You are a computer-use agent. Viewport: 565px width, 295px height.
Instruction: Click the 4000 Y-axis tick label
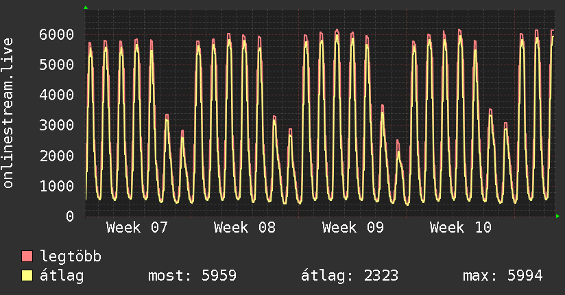tap(56, 95)
